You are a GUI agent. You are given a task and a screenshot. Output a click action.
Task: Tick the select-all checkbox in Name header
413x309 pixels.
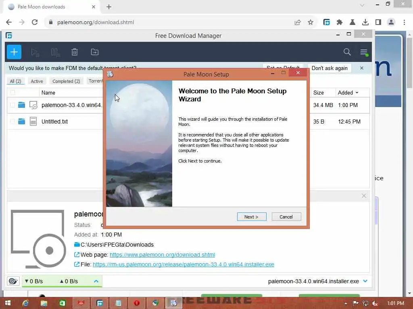click(x=13, y=93)
